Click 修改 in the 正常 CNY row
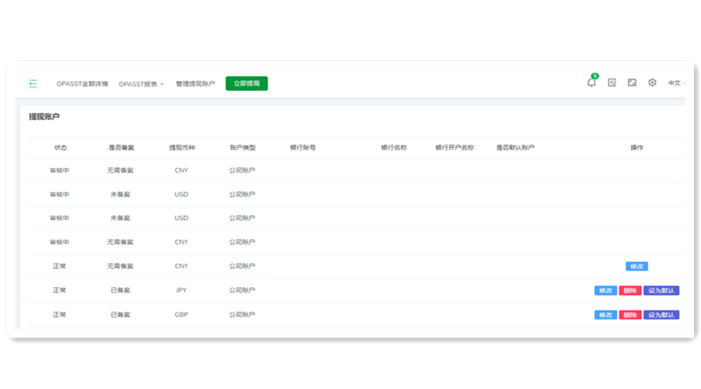This screenshot has height=389, width=701. pyautogui.click(x=636, y=266)
